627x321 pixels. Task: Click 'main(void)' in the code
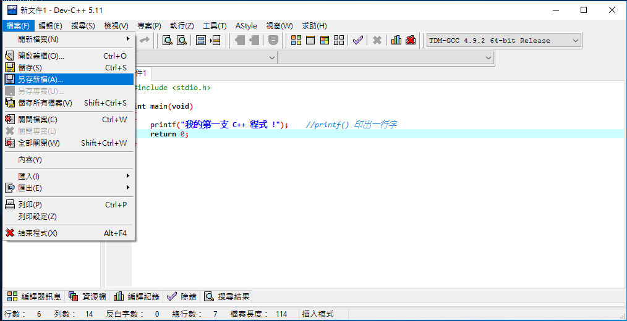pos(171,106)
